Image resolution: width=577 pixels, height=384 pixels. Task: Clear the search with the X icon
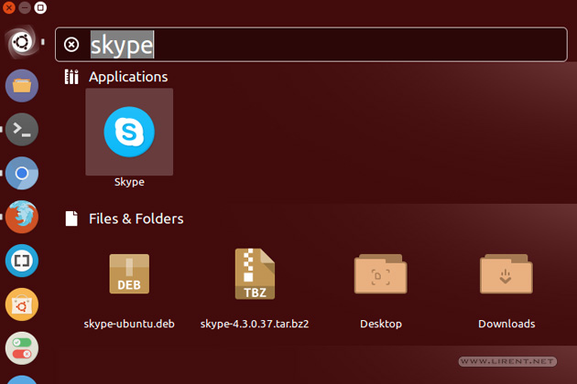[71, 45]
